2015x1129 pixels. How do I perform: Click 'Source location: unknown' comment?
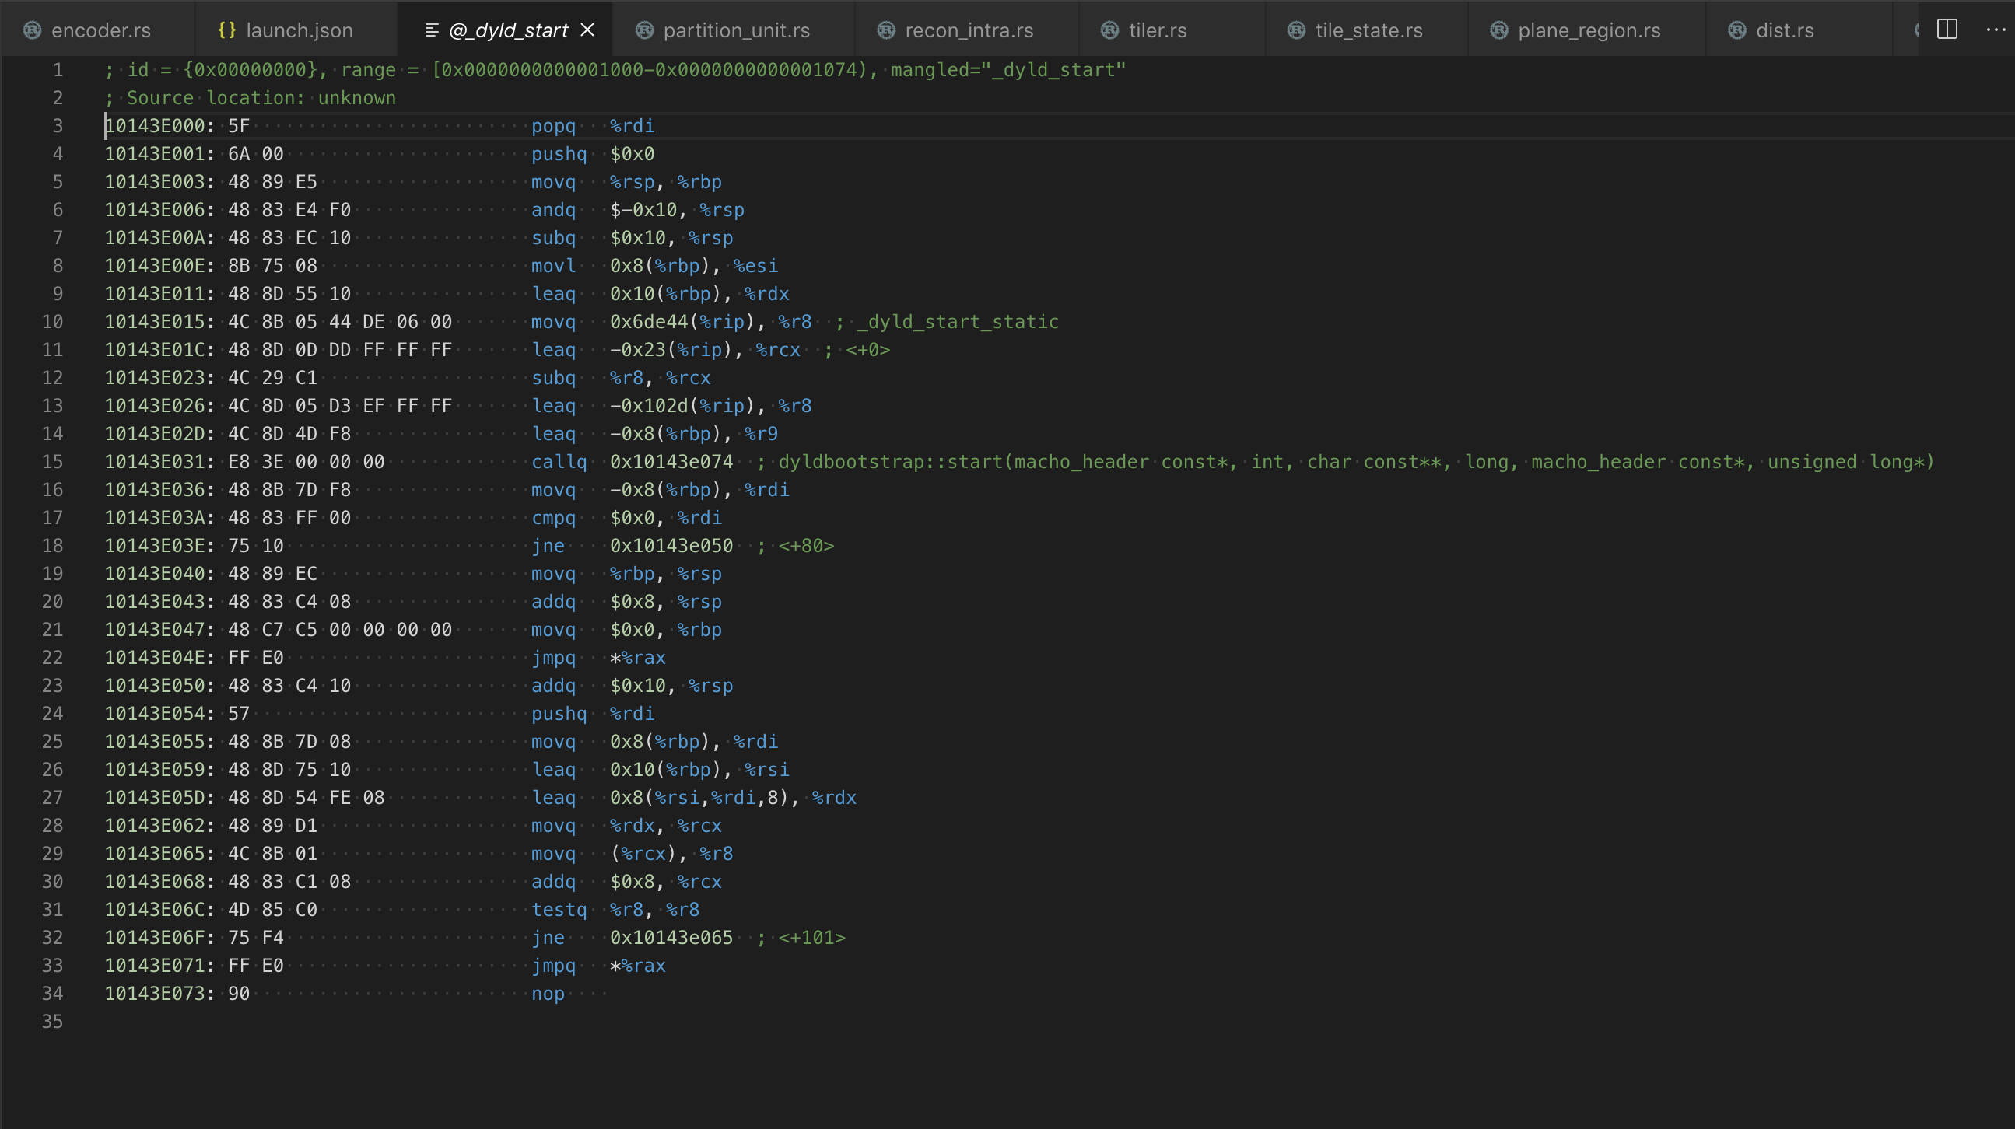point(261,99)
